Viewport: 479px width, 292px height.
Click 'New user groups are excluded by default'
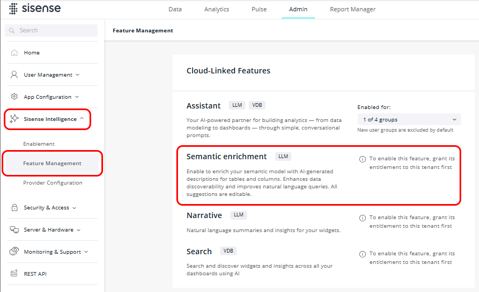tap(406, 130)
